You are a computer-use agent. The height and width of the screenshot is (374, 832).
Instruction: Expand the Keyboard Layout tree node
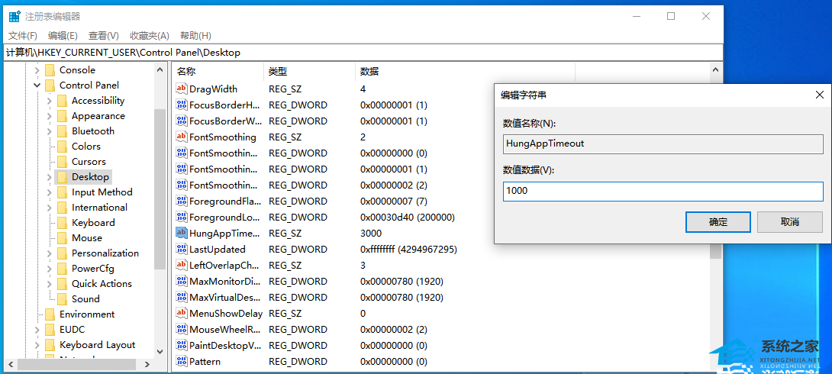tap(37, 345)
